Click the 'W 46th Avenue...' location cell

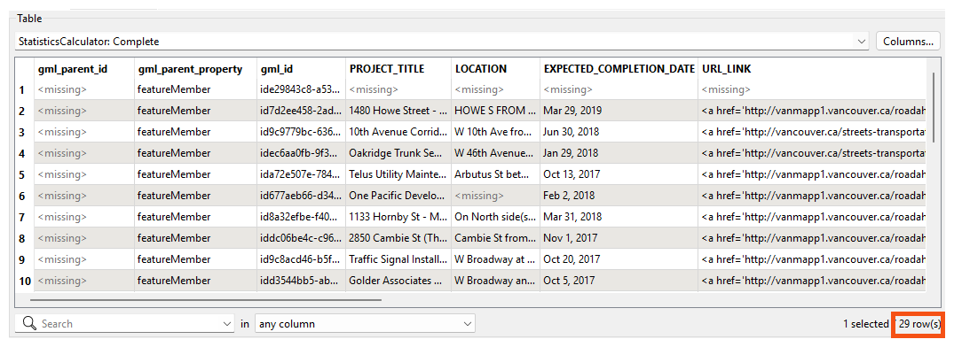(496, 153)
